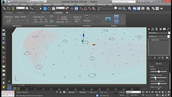Click Render Production teapot icon

(162, 8)
